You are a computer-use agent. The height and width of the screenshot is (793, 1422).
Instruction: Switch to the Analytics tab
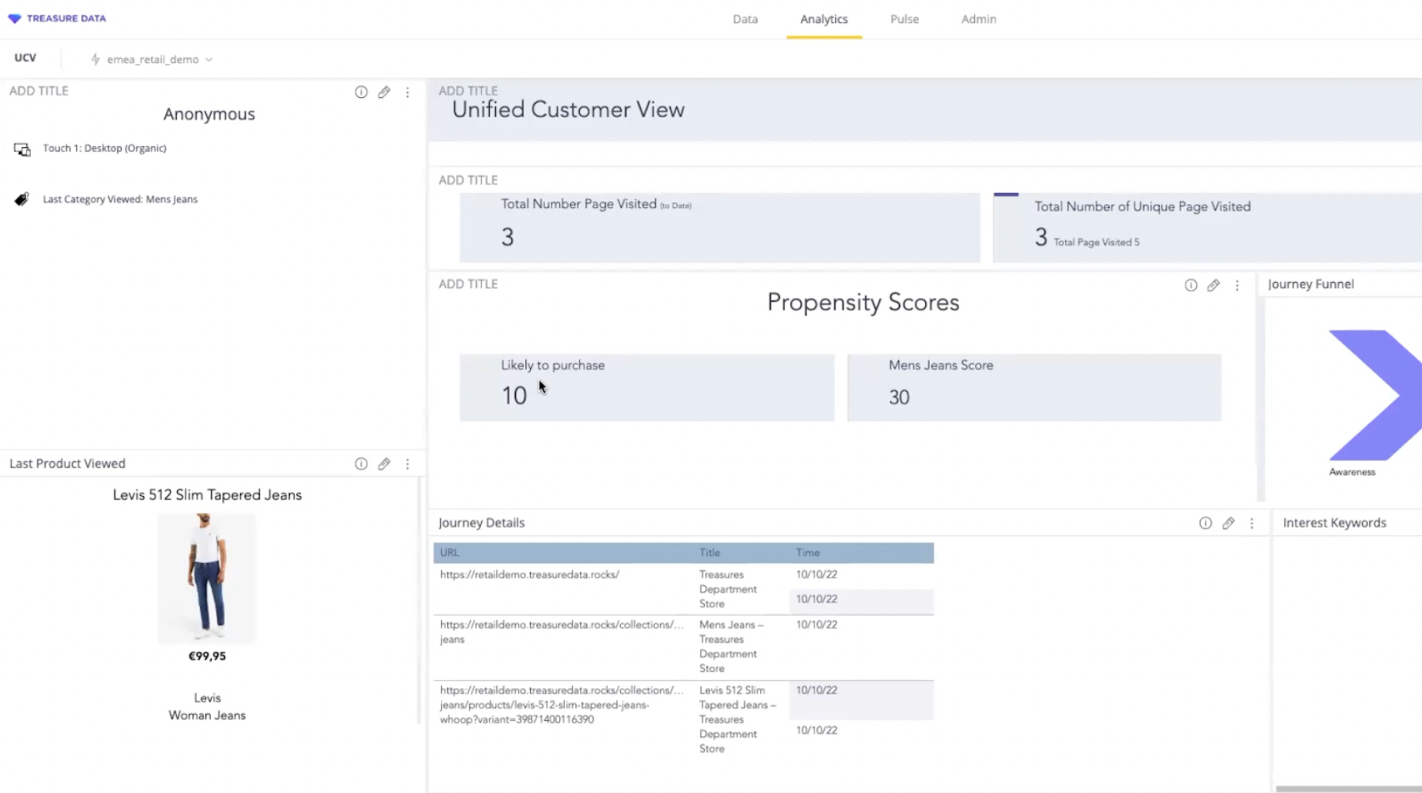(824, 19)
